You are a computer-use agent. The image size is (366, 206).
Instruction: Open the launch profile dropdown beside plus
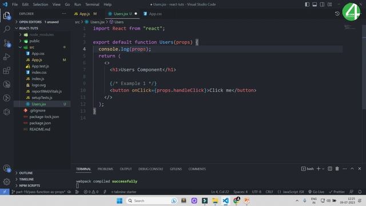[x=323, y=169]
